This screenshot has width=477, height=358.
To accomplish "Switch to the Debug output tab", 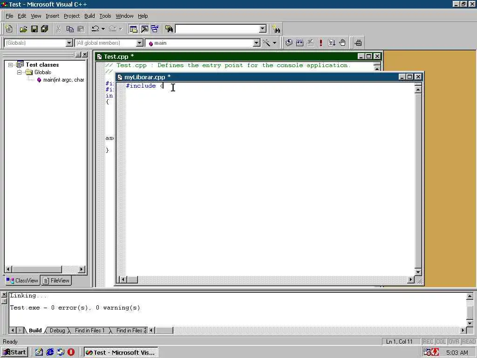I will pos(57,330).
